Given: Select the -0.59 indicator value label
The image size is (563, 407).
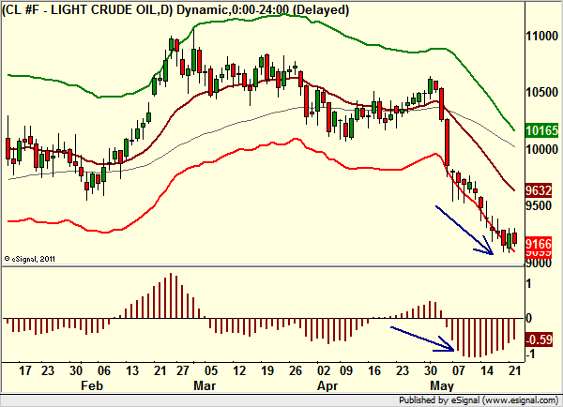Looking at the screenshot, I should coord(539,339).
